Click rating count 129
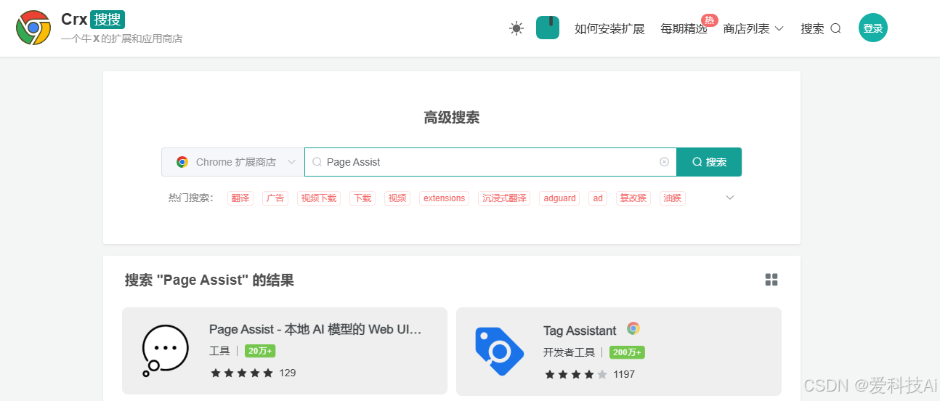Screen dimensions: 940x401 coord(288,373)
